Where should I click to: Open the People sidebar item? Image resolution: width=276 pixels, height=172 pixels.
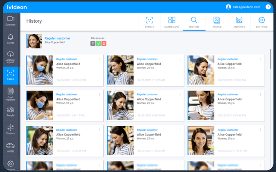click(x=10, y=112)
